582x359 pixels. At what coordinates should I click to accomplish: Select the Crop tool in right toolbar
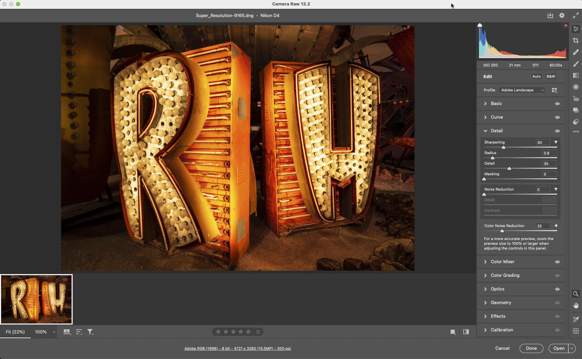[x=576, y=41]
